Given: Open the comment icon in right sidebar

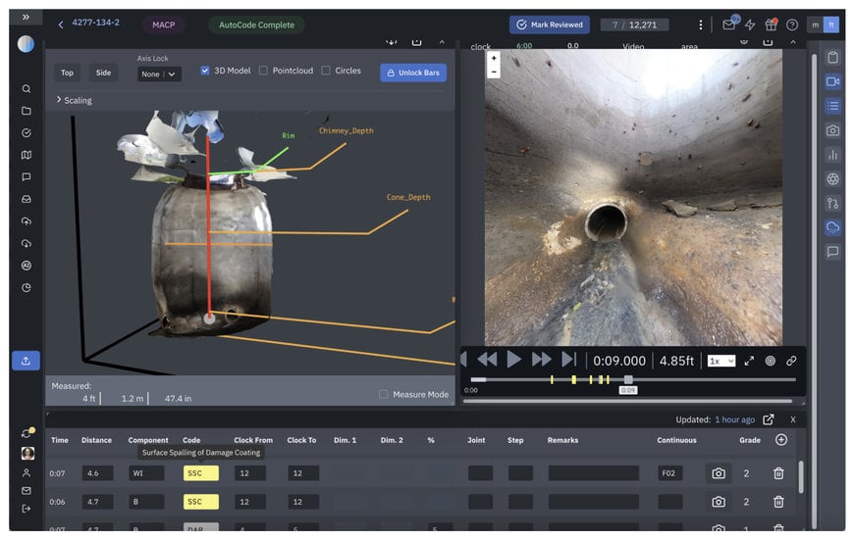Looking at the screenshot, I should 832,251.
